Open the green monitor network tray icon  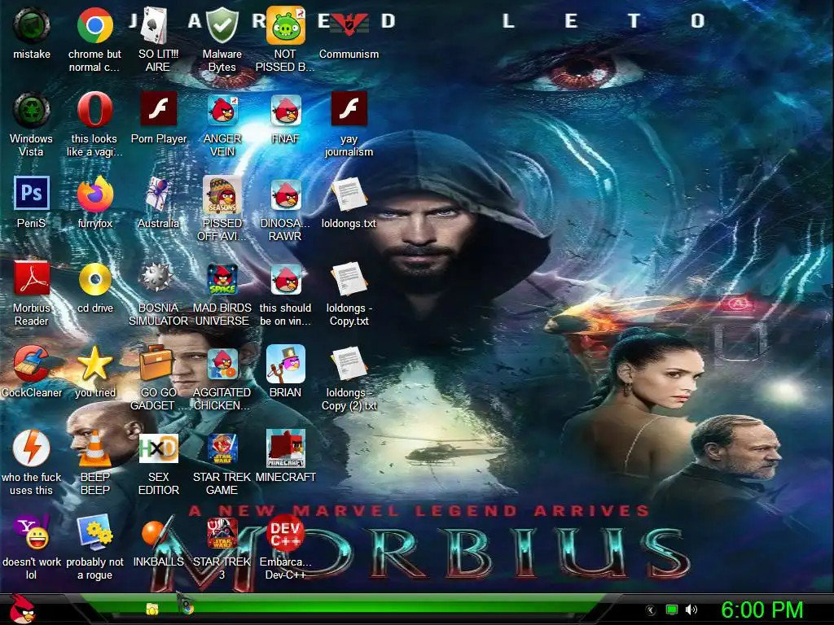click(672, 610)
